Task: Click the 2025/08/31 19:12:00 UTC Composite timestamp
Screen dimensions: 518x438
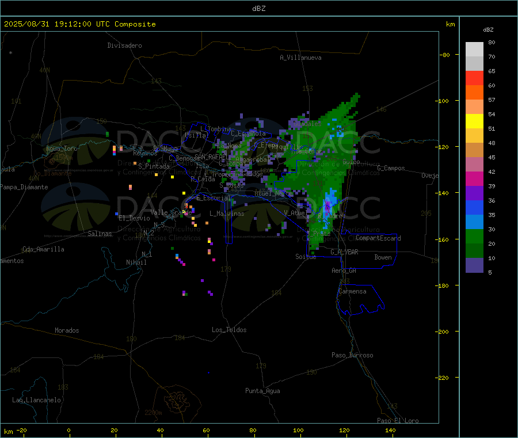Action: [x=79, y=24]
